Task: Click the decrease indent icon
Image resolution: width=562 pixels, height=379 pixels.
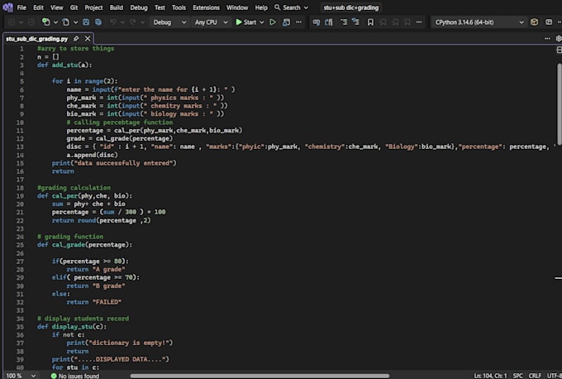Action: (x=343, y=22)
